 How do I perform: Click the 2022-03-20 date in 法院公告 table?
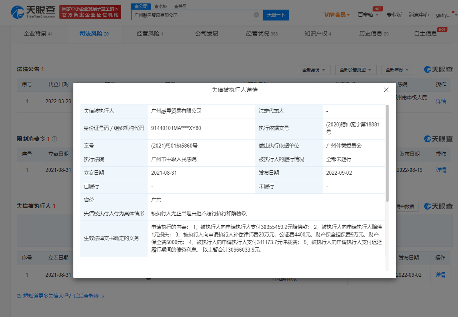pos(58,101)
